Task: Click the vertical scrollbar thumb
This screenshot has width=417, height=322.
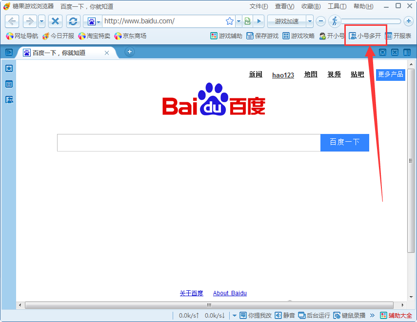Action: pyautogui.click(x=411, y=160)
